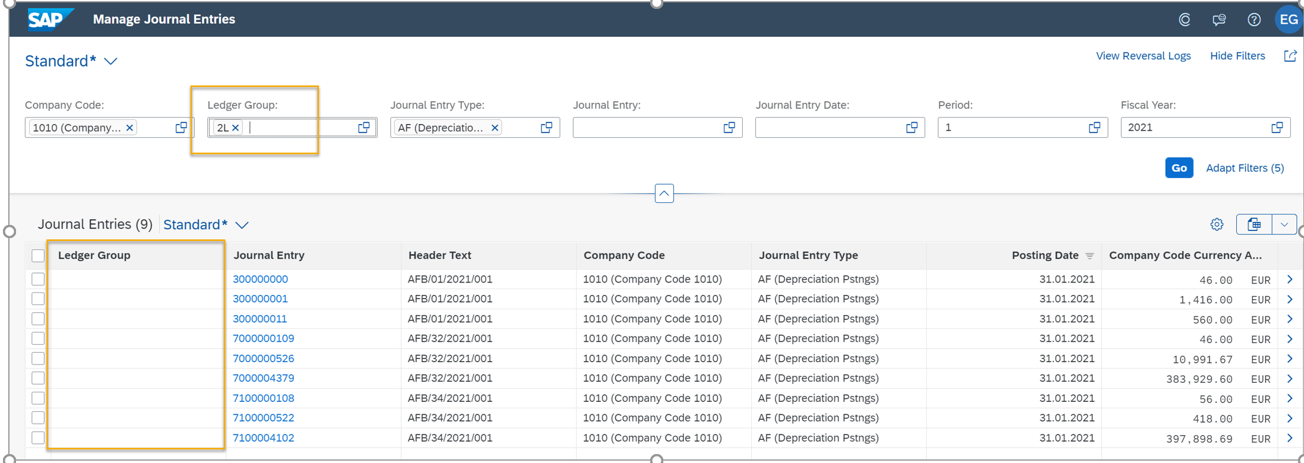1304x463 pixels.
Task: Open details arrow for entry 300000011
Action: coord(1290,319)
